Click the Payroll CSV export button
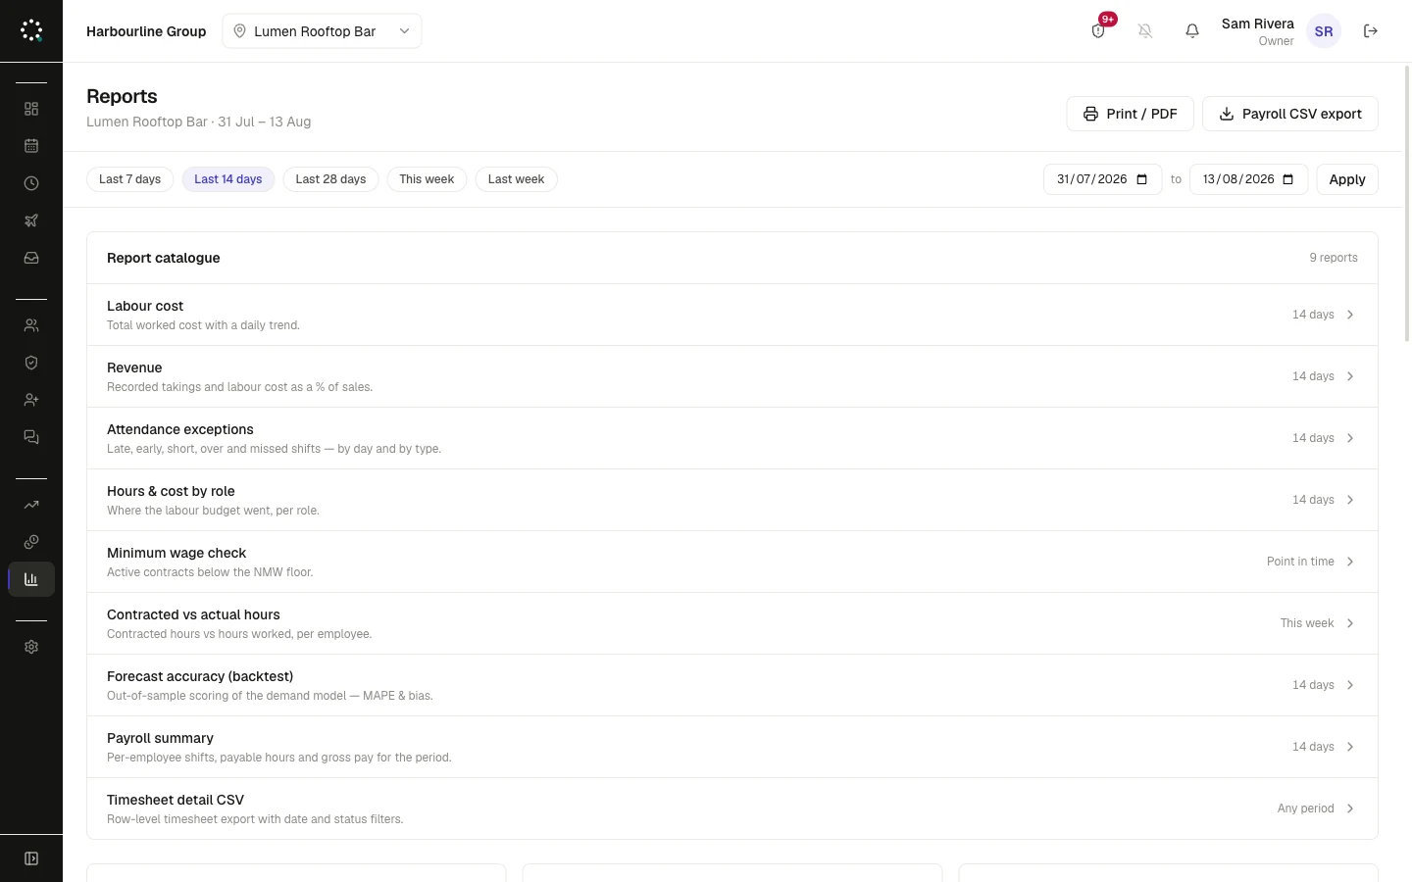The width and height of the screenshot is (1412, 882). click(1290, 114)
